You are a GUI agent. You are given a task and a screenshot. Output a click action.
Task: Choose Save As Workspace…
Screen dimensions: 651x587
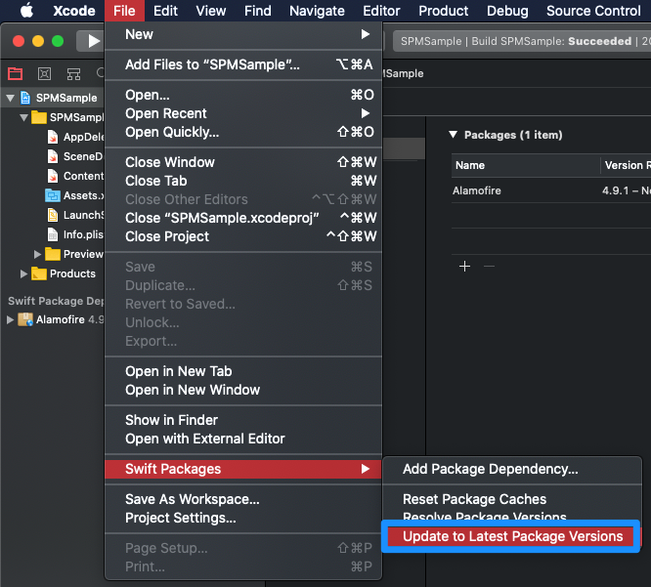tap(243, 499)
